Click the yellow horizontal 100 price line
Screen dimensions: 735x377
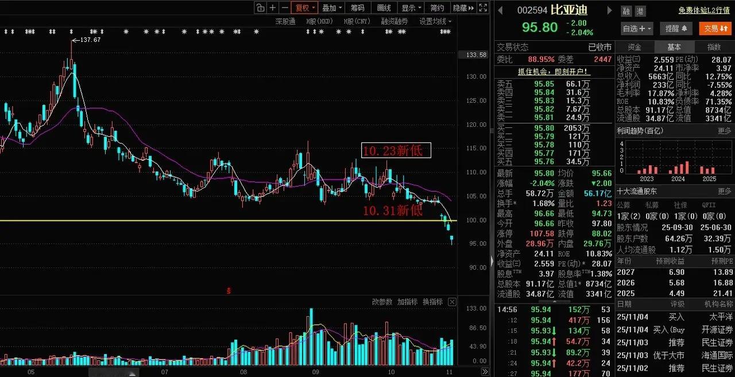click(x=229, y=220)
